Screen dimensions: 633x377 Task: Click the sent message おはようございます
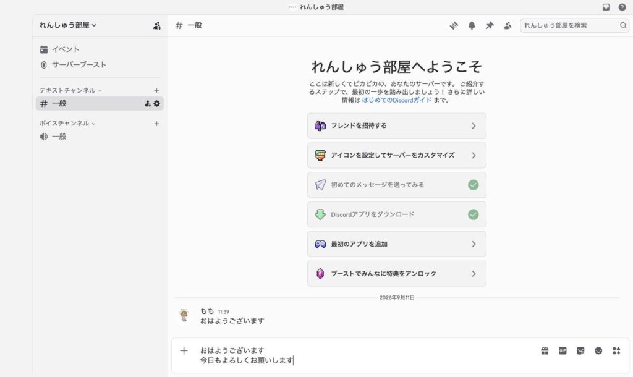coord(232,321)
